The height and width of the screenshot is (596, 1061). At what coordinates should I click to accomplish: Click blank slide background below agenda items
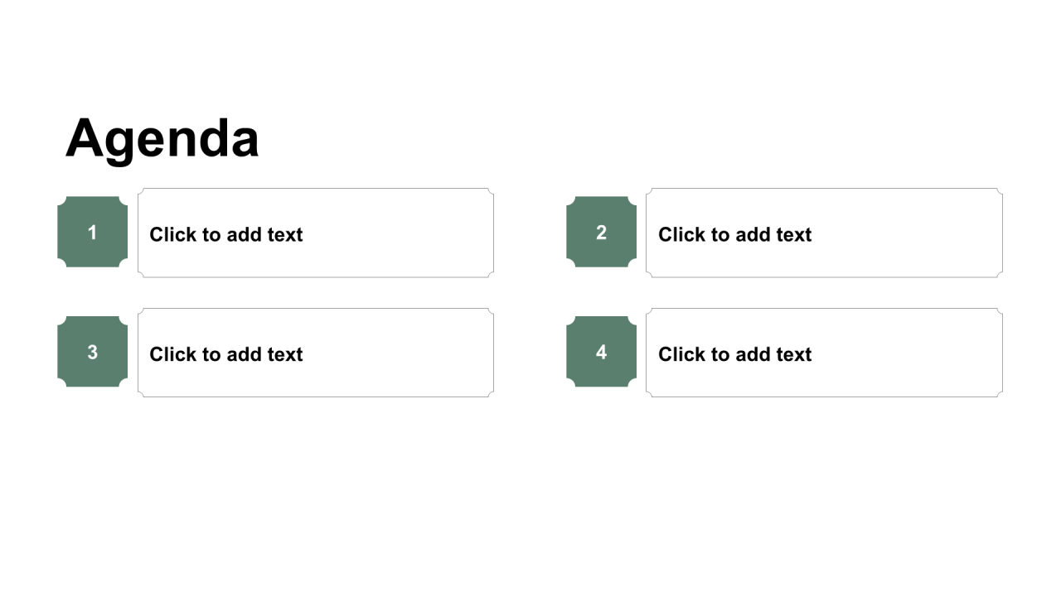coord(530,497)
